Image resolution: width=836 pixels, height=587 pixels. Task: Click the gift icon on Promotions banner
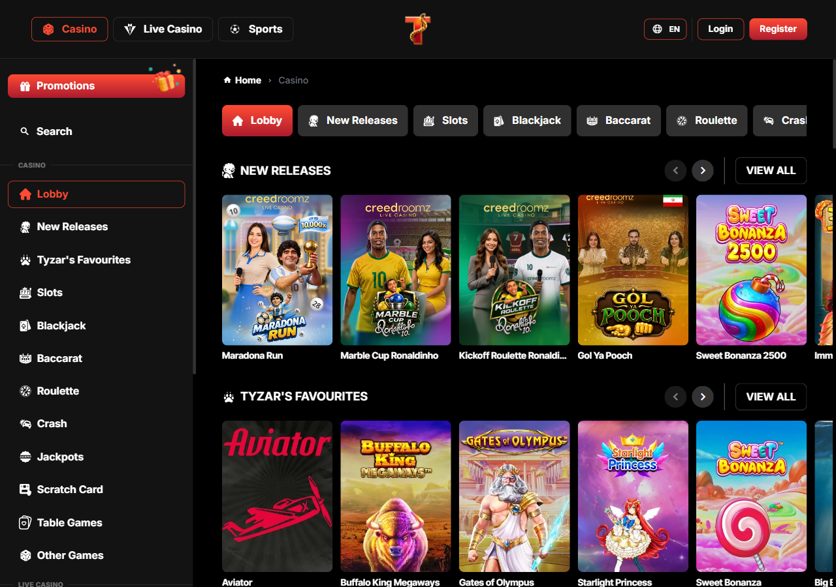coord(25,86)
